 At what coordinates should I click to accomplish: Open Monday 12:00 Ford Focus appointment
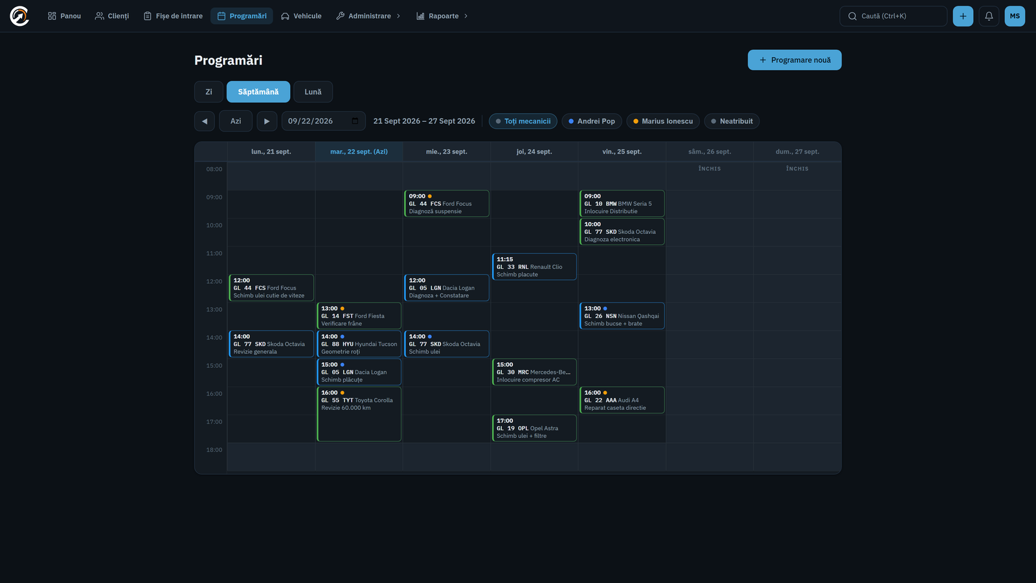[271, 288]
